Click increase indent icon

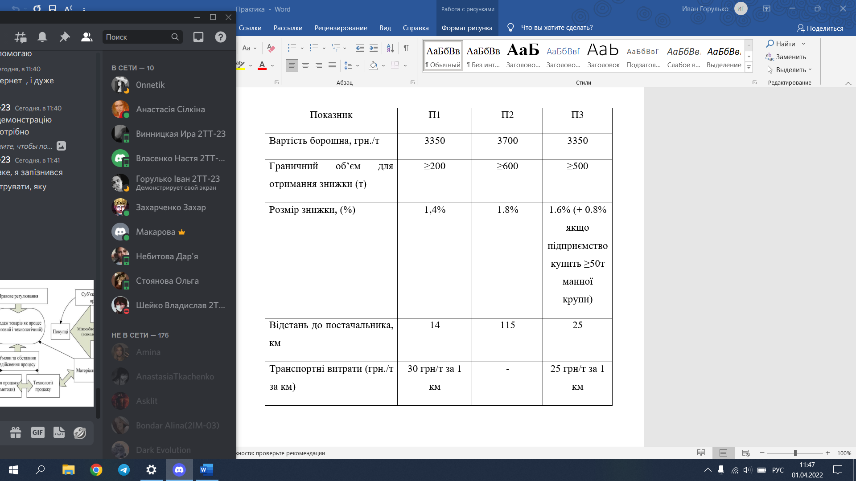click(x=374, y=48)
